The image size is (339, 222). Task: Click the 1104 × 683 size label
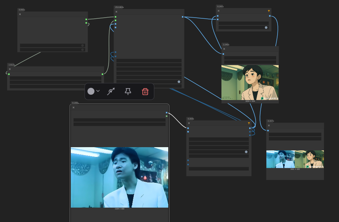[x=120, y=209]
